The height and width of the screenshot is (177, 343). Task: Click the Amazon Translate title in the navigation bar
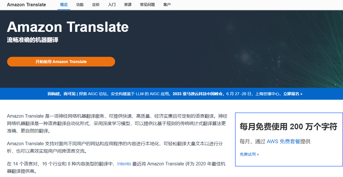coord(26,5)
